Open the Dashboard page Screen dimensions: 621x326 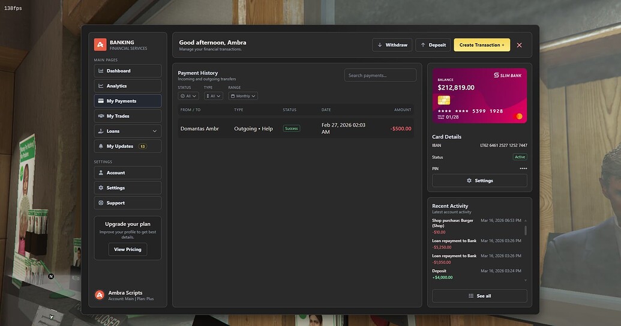(128, 71)
